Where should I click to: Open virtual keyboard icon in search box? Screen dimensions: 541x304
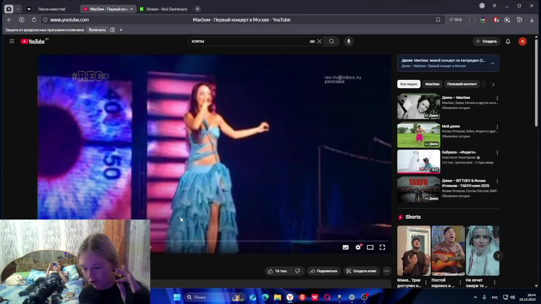point(312,41)
